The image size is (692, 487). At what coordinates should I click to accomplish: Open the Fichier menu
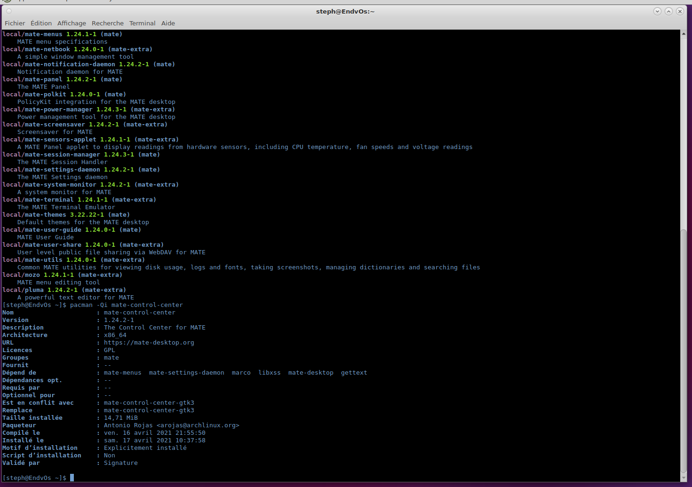coord(15,23)
